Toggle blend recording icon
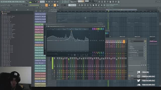Screen dimensions: 161x90 tap(55, 2)
